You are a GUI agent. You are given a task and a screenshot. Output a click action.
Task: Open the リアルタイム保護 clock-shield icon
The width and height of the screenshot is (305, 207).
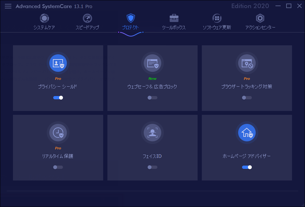point(58,133)
